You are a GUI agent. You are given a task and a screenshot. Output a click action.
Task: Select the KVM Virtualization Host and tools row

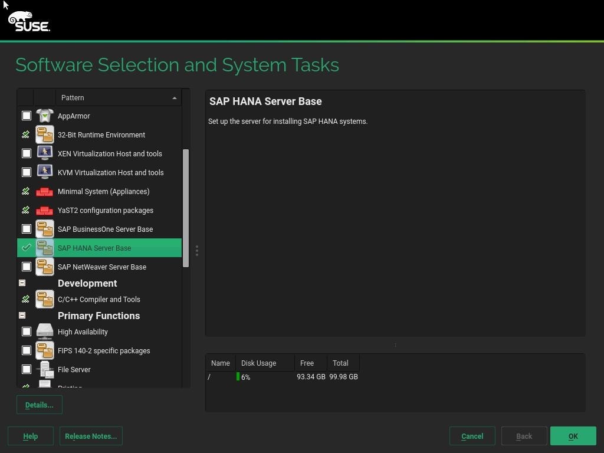pyautogui.click(x=99, y=172)
